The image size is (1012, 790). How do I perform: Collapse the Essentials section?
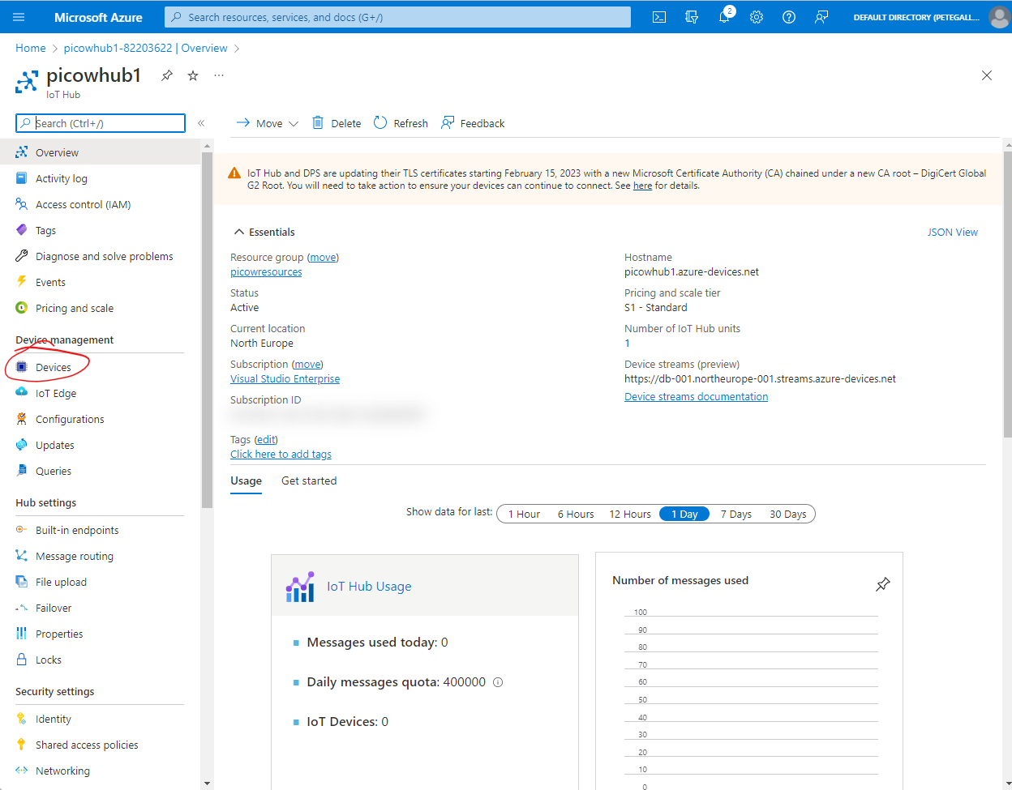264,232
